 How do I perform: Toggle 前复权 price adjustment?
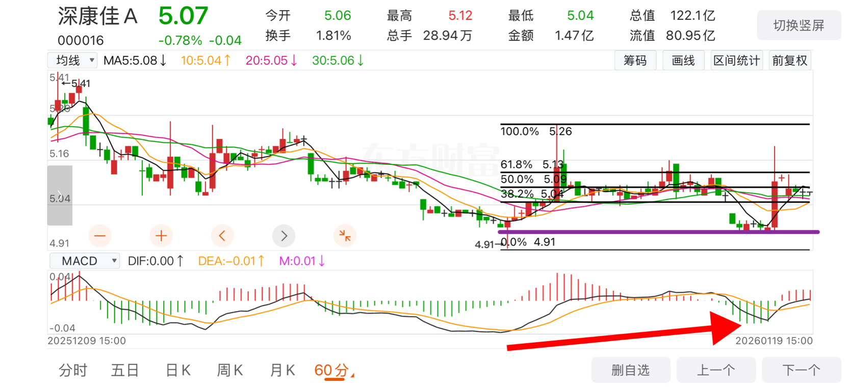click(789, 61)
